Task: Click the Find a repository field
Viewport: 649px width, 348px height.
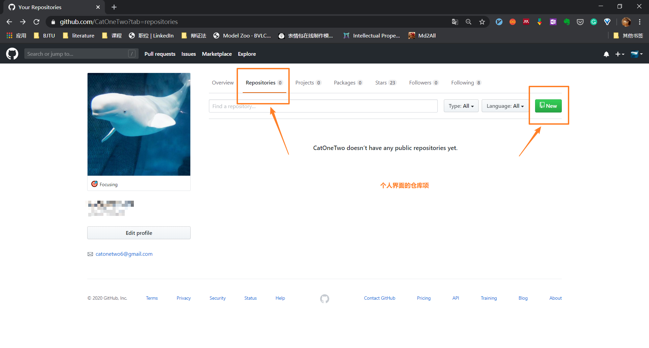Action: point(323,106)
